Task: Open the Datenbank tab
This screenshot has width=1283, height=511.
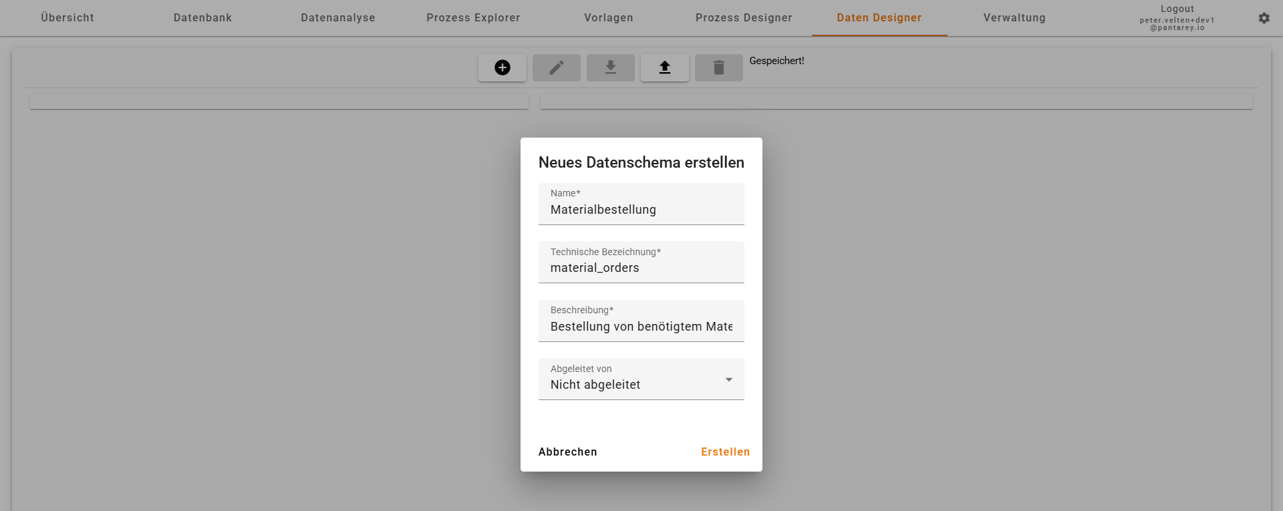Action: (202, 18)
